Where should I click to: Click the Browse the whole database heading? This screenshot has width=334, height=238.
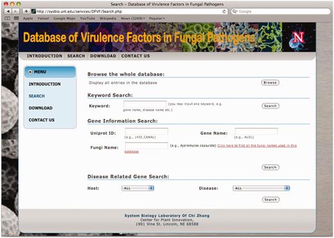point(126,74)
